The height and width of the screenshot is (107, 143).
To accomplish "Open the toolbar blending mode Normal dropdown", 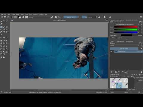I will pyautogui.click(x=39, y=17).
